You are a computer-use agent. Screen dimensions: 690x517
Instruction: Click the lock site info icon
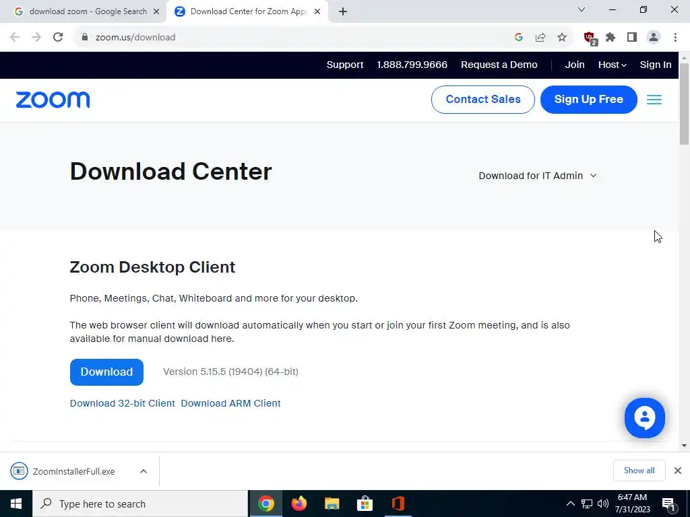(85, 37)
